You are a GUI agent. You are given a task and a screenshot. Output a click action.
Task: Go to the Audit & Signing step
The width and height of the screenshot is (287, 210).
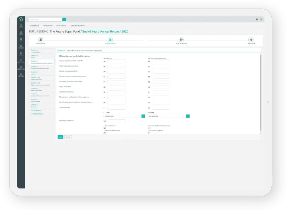click(181, 40)
